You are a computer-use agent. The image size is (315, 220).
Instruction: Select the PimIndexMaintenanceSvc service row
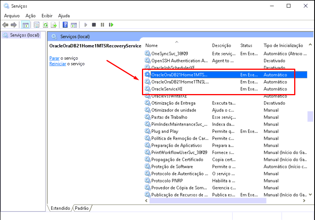pos(226,124)
